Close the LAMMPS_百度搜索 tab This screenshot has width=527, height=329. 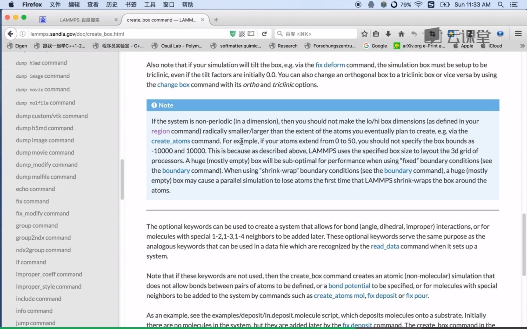pos(116,20)
